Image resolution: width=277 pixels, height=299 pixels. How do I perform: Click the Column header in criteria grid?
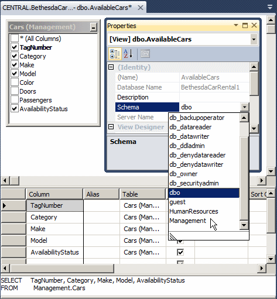pyautogui.click(x=54, y=194)
